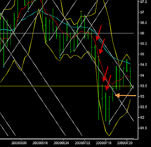Click the orange arrow pointing left near 93
This screenshot has height=147, width=151.
point(125,96)
